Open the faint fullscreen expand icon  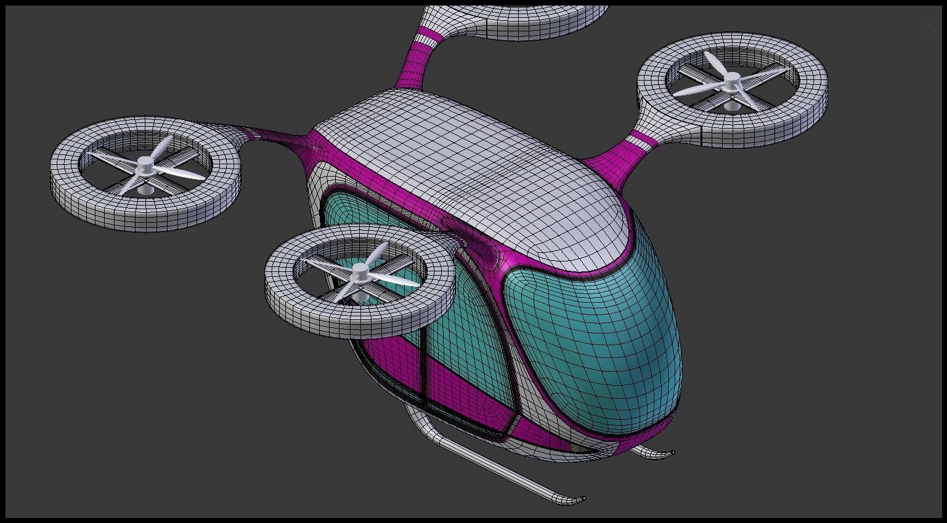click(x=928, y=27)
